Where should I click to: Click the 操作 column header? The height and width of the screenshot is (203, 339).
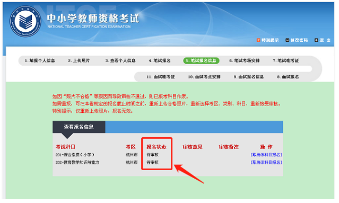(266, 147)
